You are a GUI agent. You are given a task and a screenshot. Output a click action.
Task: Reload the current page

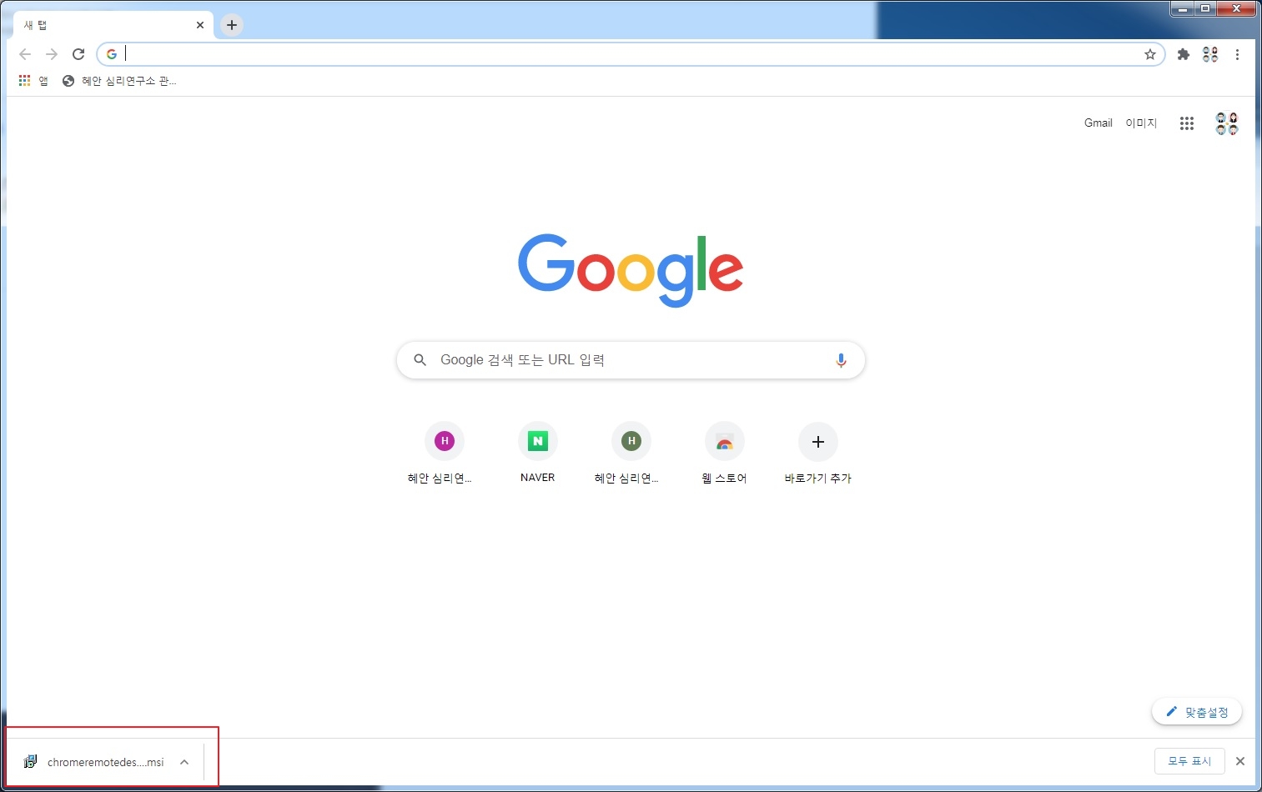tap(78, 54)
